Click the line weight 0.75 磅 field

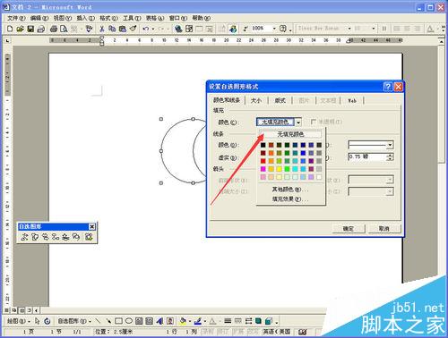pyautogui.click(x=367, y=156)
